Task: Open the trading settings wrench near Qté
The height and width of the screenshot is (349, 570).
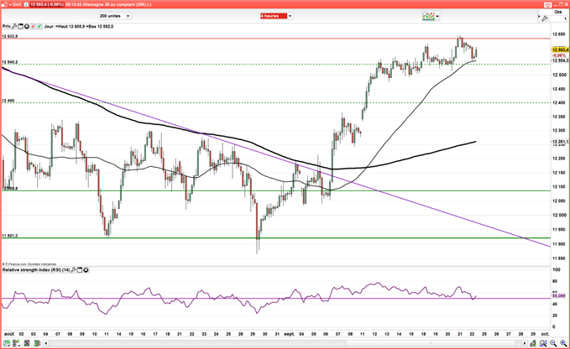Action: [x=544, y=18]
